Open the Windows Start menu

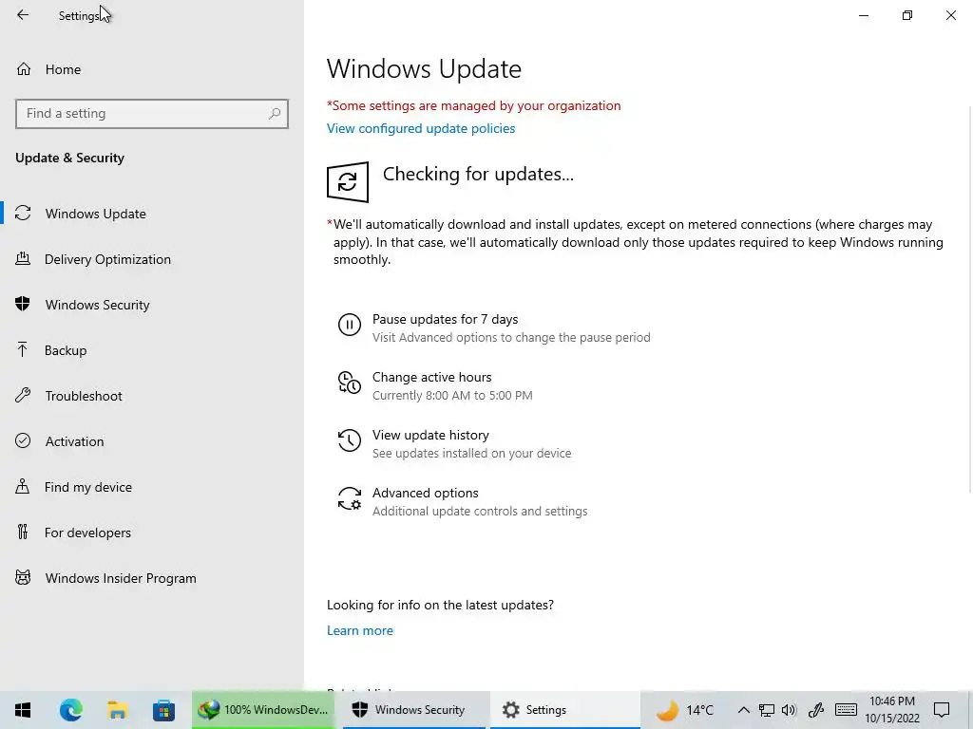23,710
